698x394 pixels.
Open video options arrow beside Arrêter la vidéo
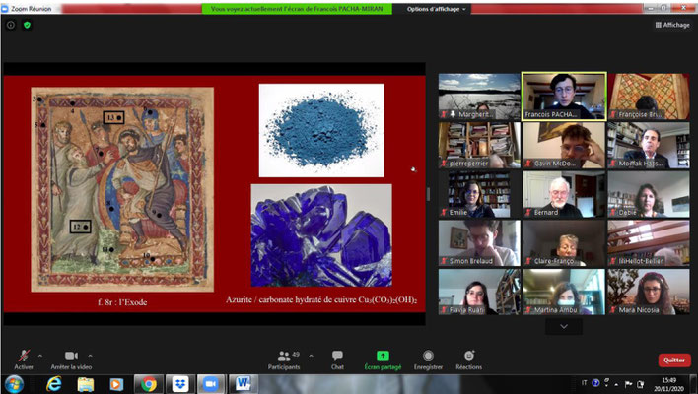coord(90,356)
